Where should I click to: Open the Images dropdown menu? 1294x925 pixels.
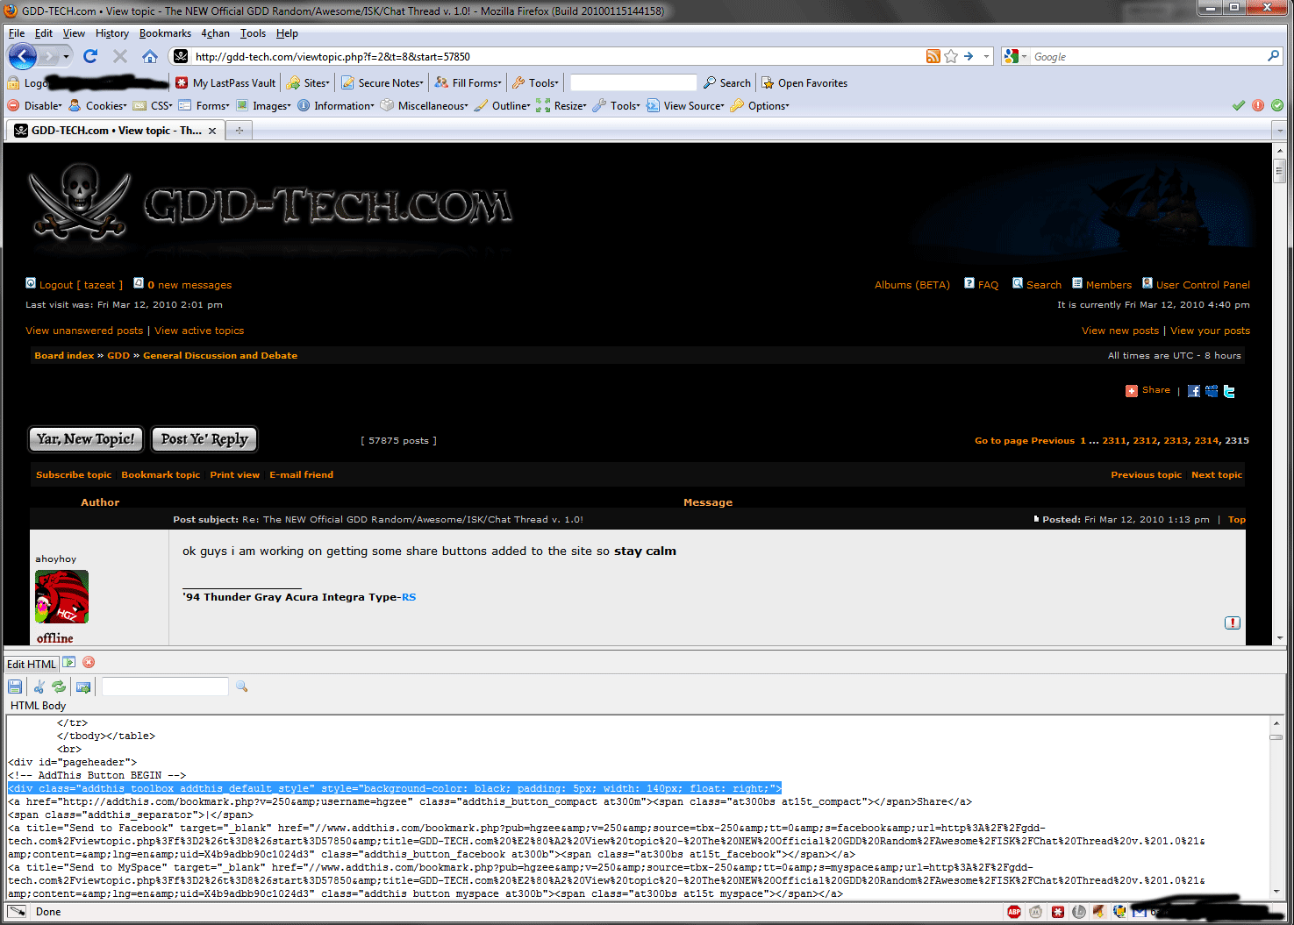tap(263, 106)
